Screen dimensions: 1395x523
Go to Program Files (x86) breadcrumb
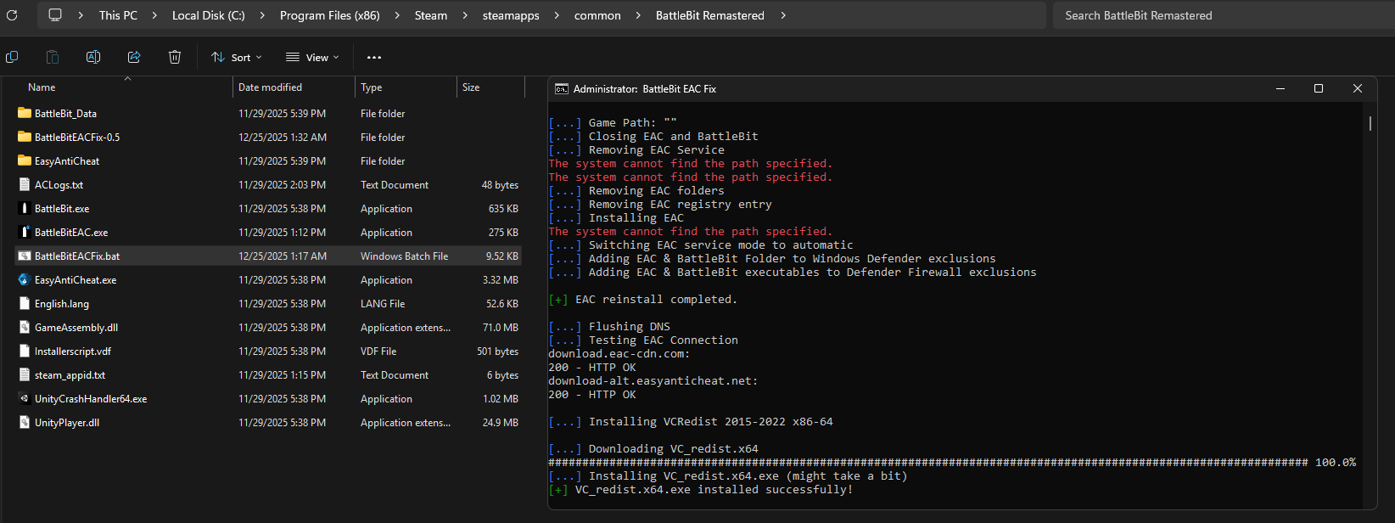pos(330,15)
